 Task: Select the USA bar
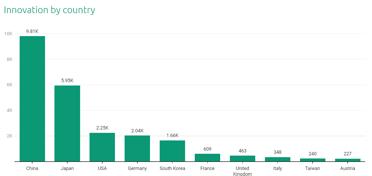pos(102,147)
